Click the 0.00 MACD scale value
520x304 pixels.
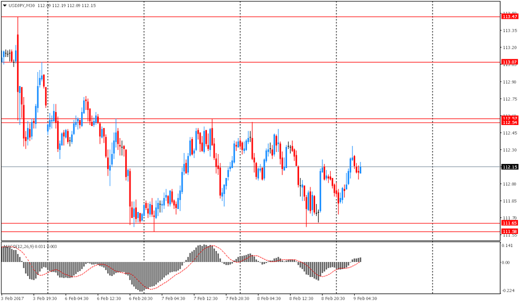point(506,262)
